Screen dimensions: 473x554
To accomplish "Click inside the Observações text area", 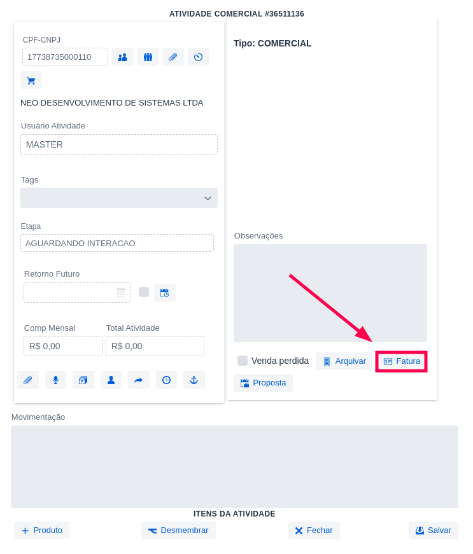I will [330, 293].
